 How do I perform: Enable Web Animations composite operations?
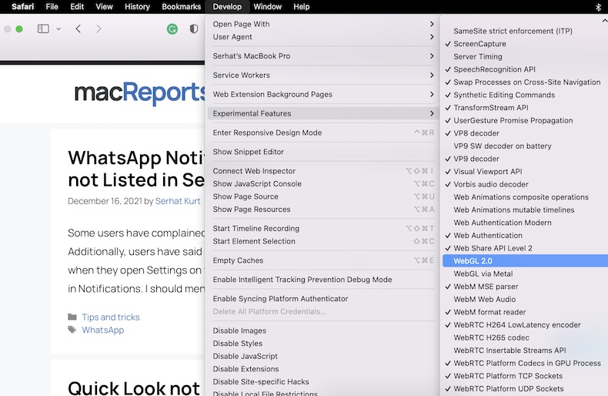525,197
